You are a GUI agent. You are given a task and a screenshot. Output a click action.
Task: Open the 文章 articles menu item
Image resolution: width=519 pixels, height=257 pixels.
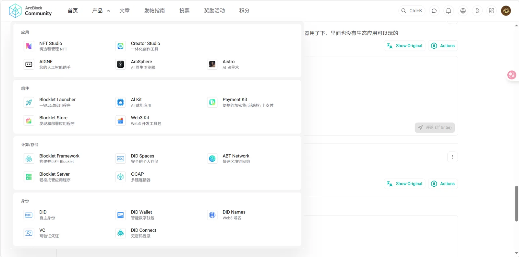click(x=125, y=11)
